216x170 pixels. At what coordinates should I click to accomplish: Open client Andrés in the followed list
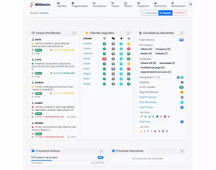pos(87,43)
